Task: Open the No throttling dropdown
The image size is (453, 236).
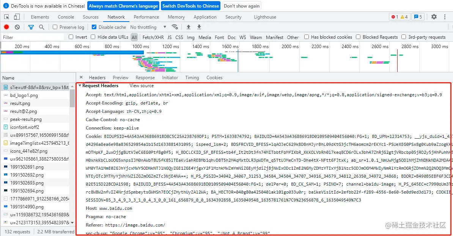Action: 148,27
